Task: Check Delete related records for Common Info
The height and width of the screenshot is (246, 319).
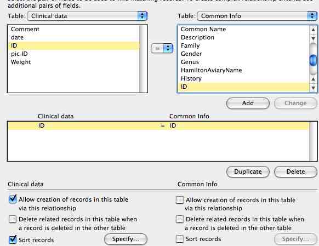Action: pyautogui.click(x=180, y=219)
